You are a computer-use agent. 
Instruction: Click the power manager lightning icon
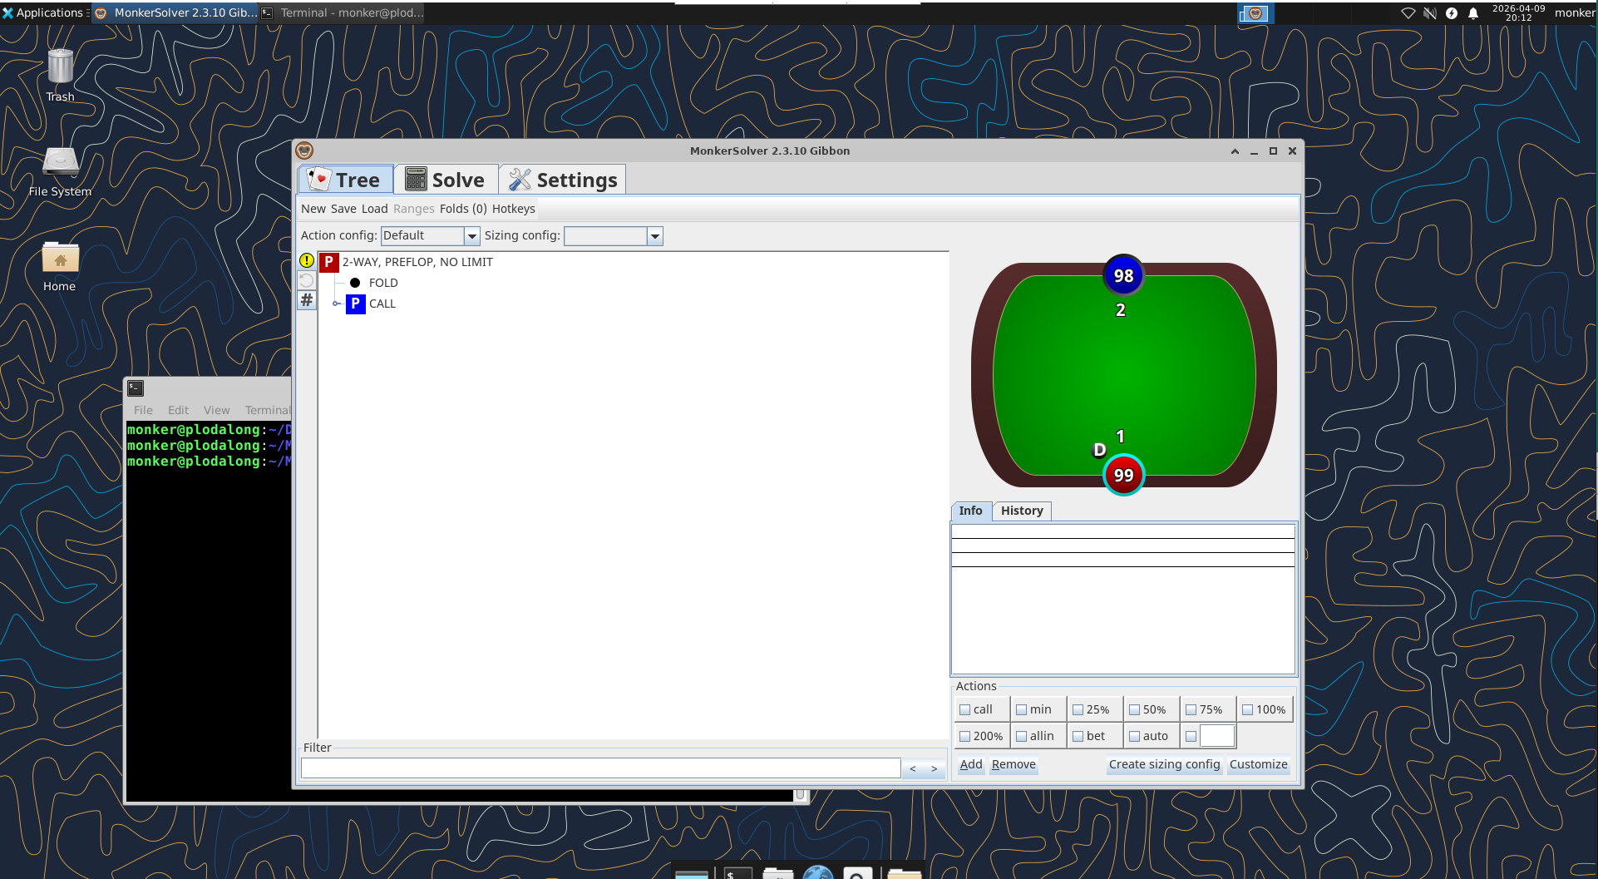[1452, 12]
